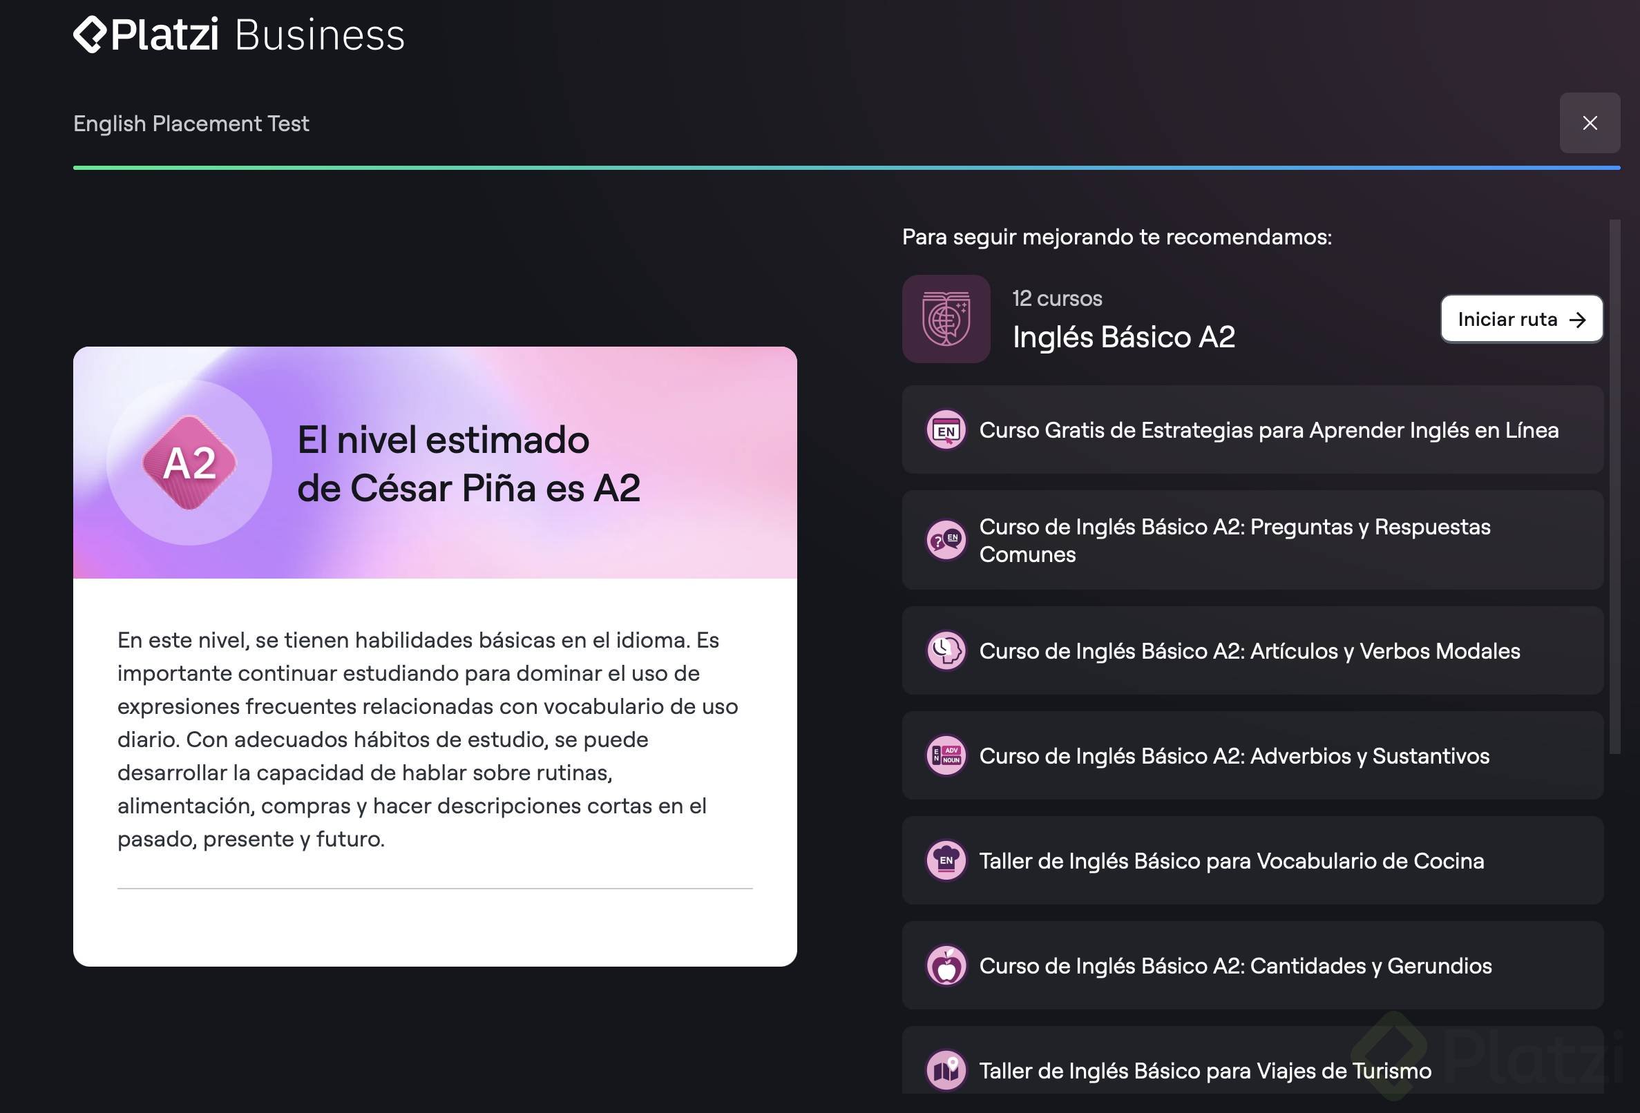Click the Artículos y Verbos Modales icon

coord(946,650)
